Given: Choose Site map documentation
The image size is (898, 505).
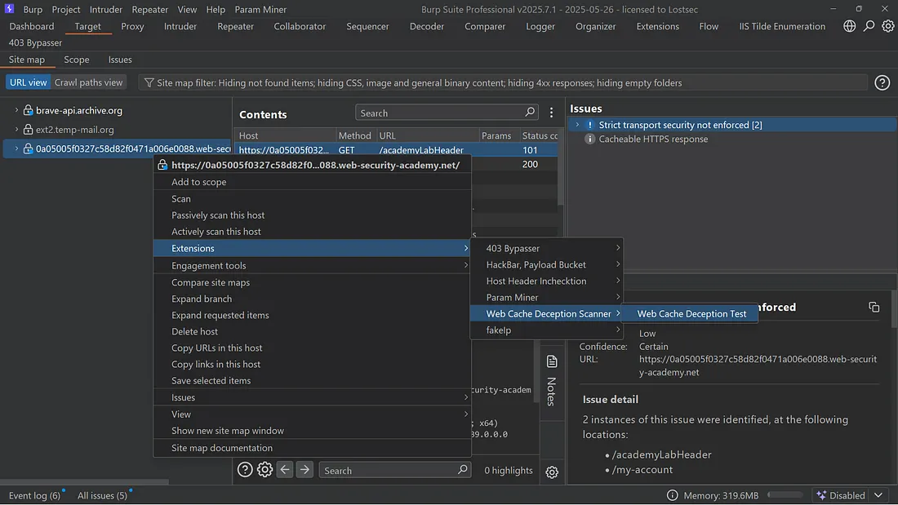Looking at the screenshot, I should click(312, 448).
